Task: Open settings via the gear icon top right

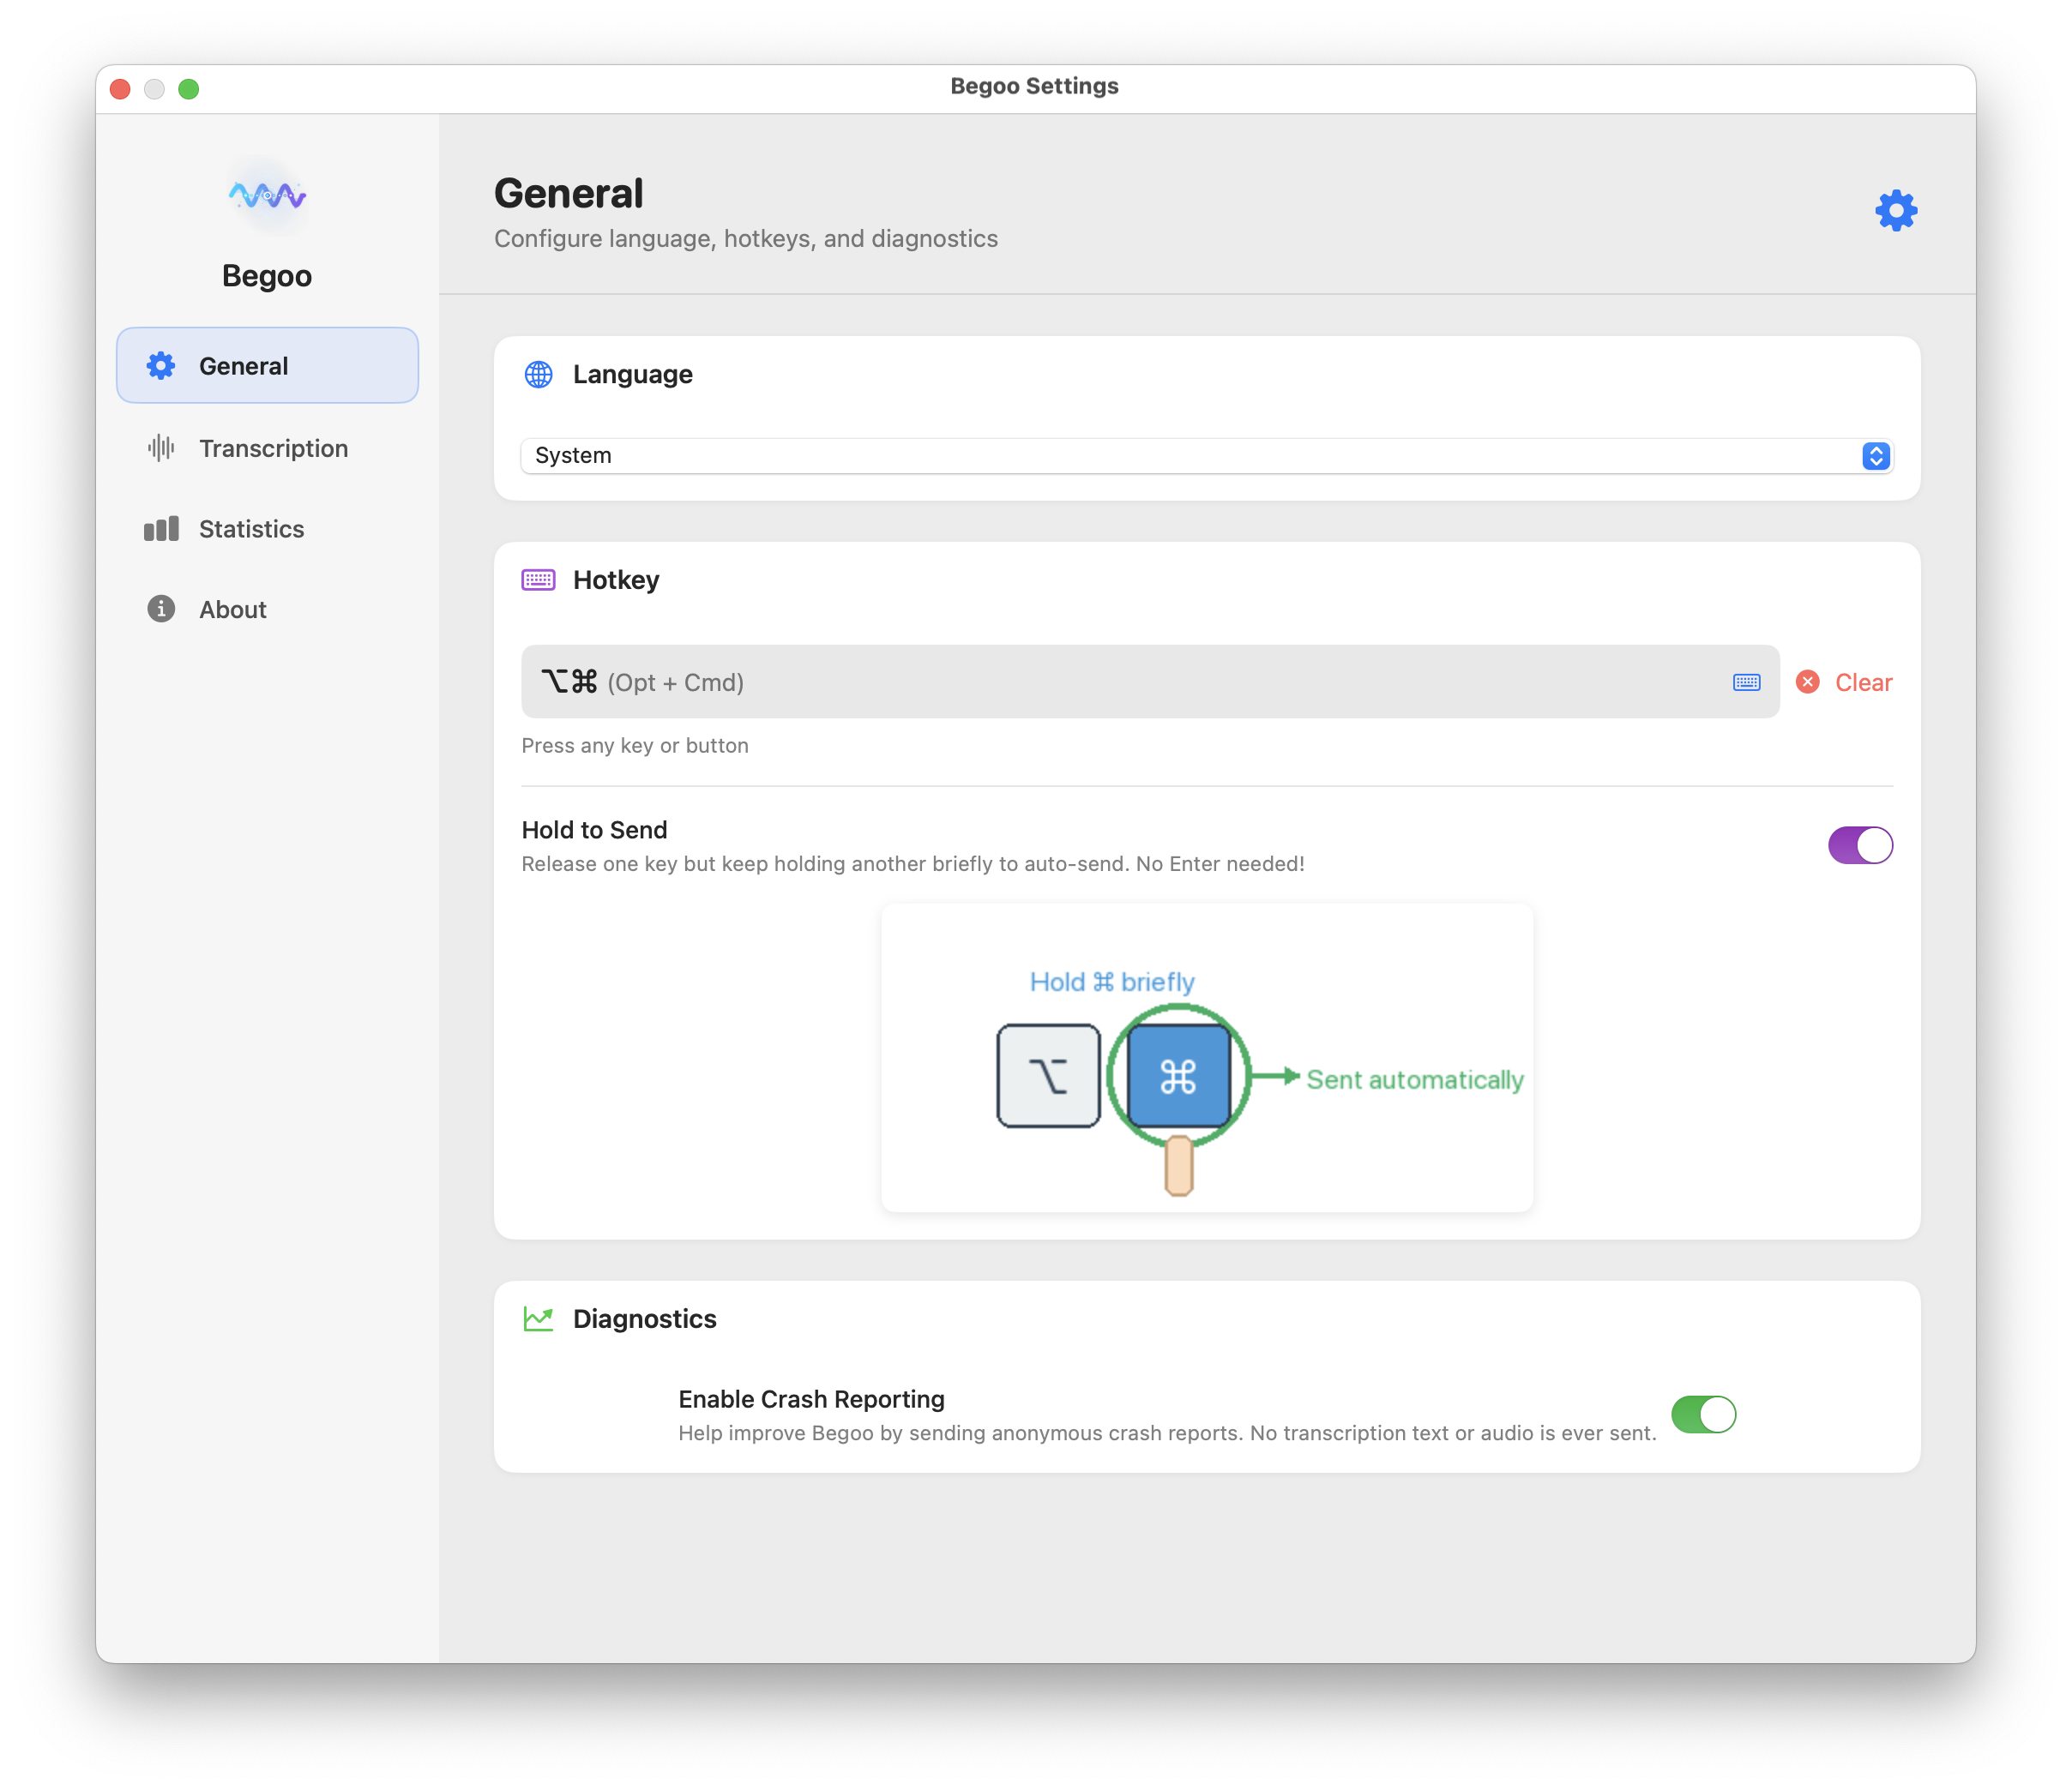Action: point(1896,211)
